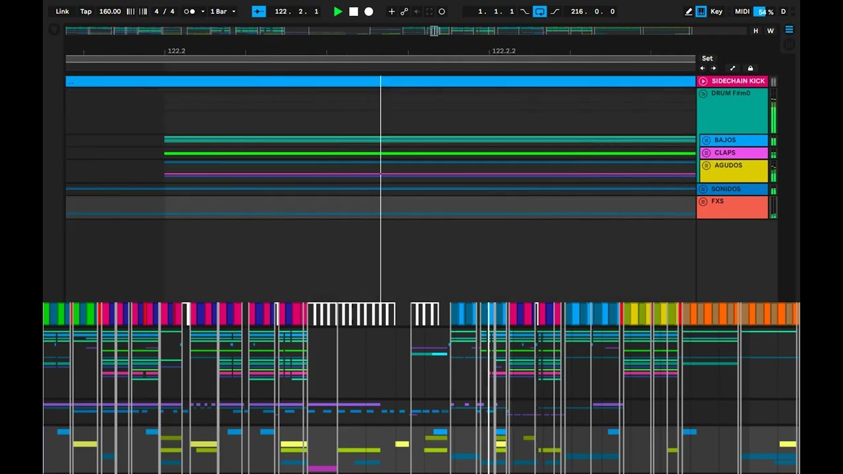This screenshot has width=843, height=474.
Task: Toggle the Punch-Out switch
Action: pos(555,11)
